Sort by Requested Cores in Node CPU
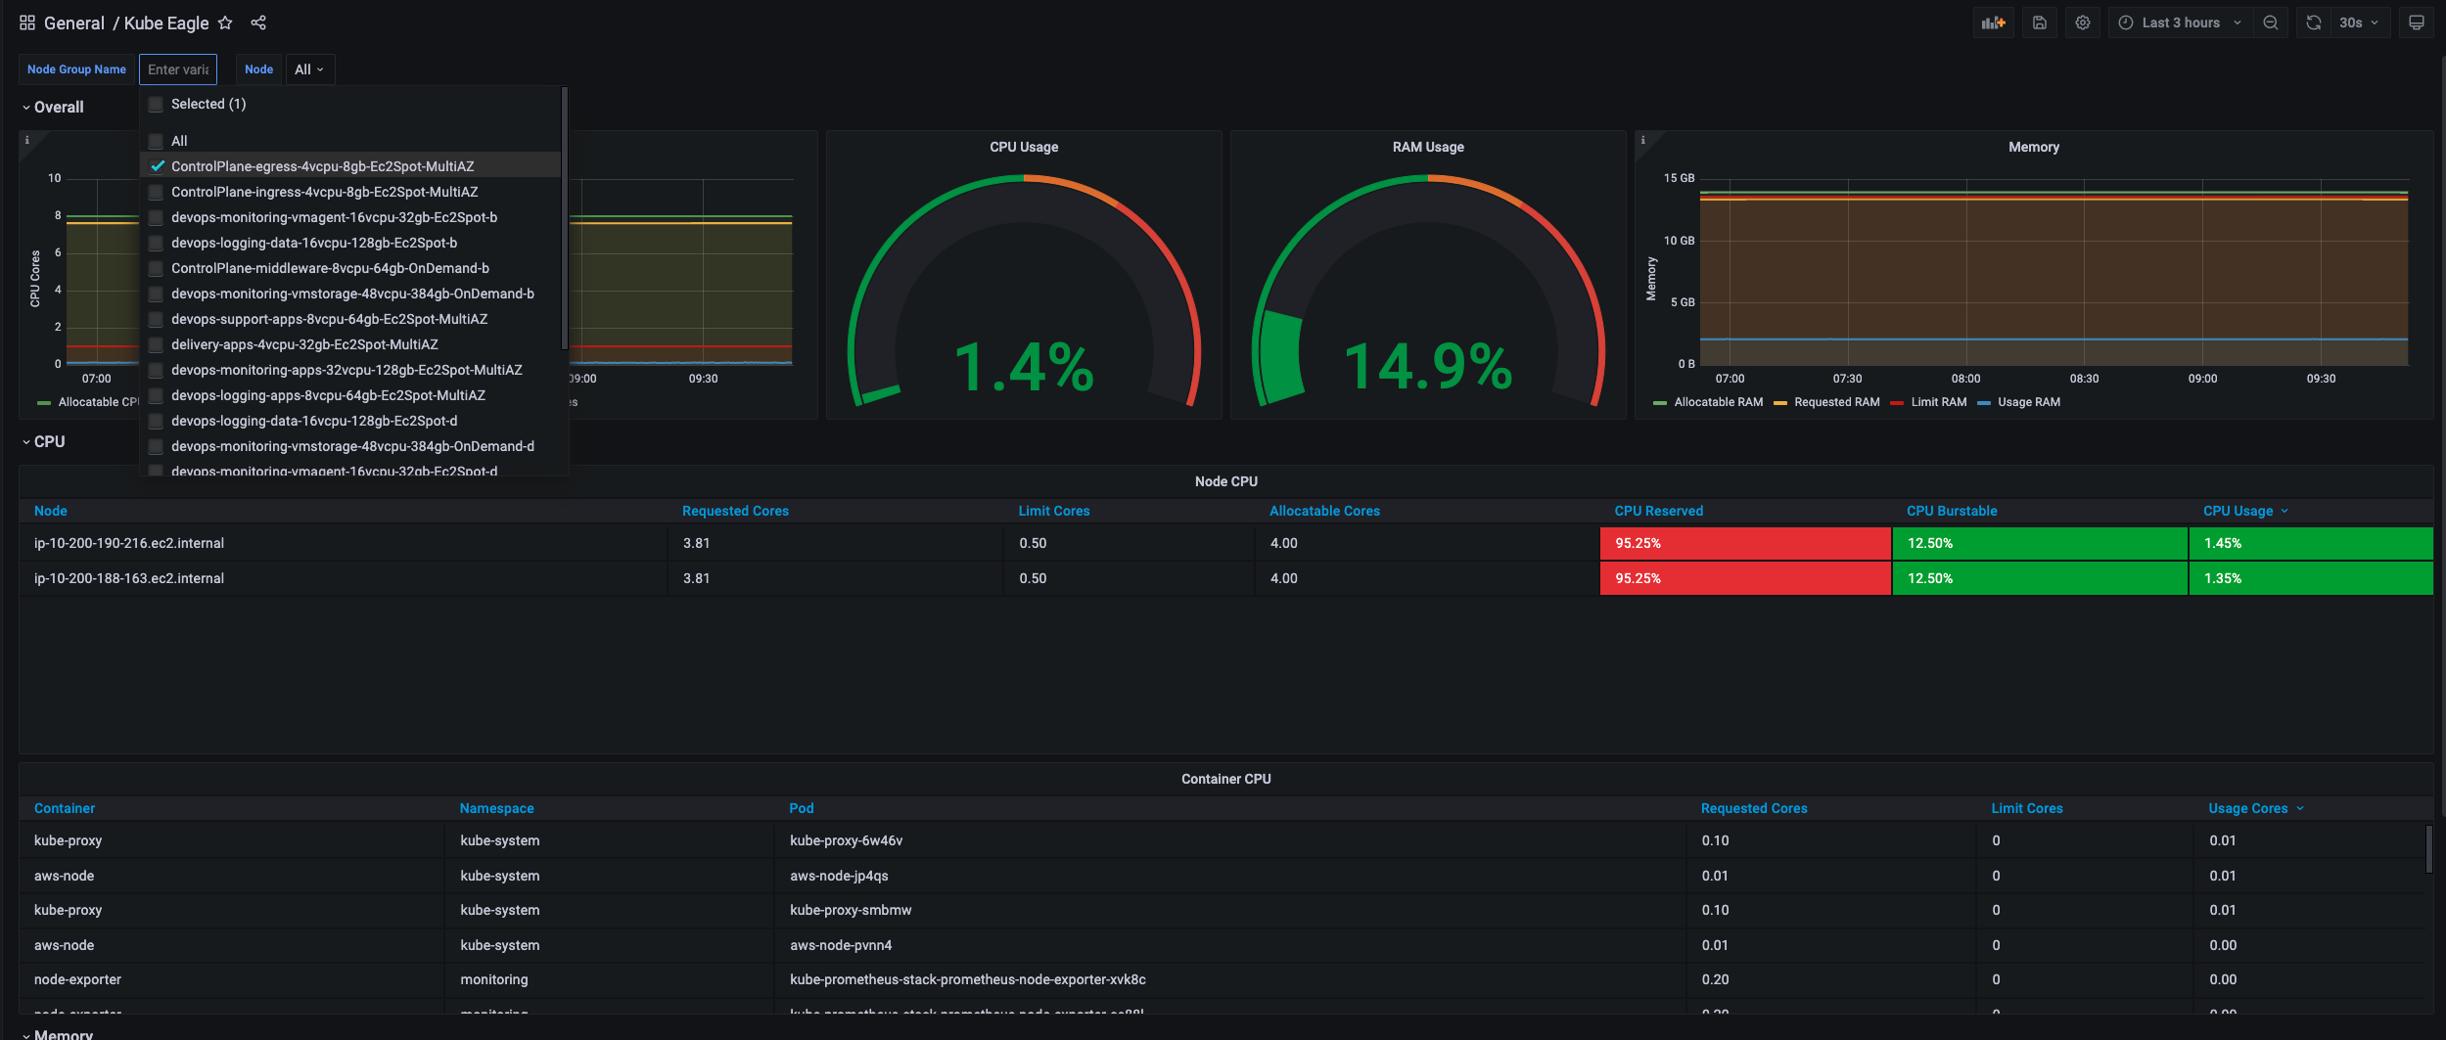The image size is (2446, 1040). pos(735,511)
